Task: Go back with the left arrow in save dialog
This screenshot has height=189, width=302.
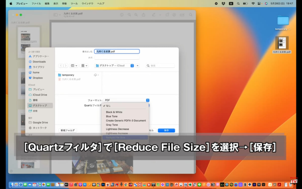Action: pyautogui.click(x=61, y=66)
